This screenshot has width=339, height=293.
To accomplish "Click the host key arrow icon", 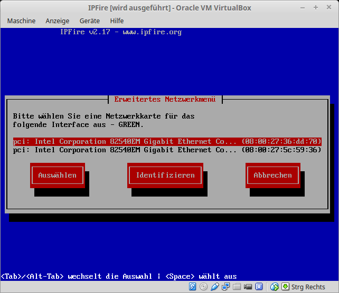I will coord(285,287).
